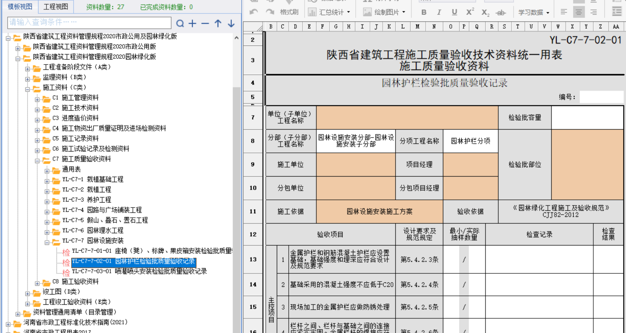The image size is (626, 333).
Task: Align cell text right
Action: [x=593, y=12]
